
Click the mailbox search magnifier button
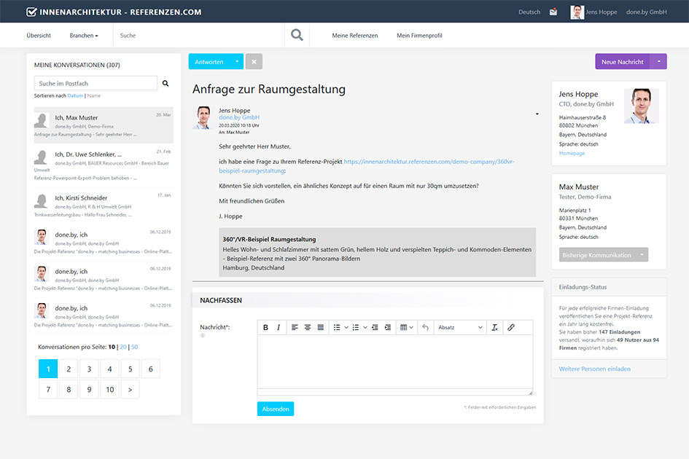[166, 84]
